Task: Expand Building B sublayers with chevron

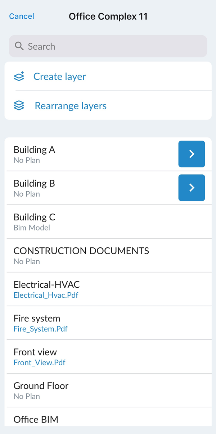Action: (x=192, y=188)
